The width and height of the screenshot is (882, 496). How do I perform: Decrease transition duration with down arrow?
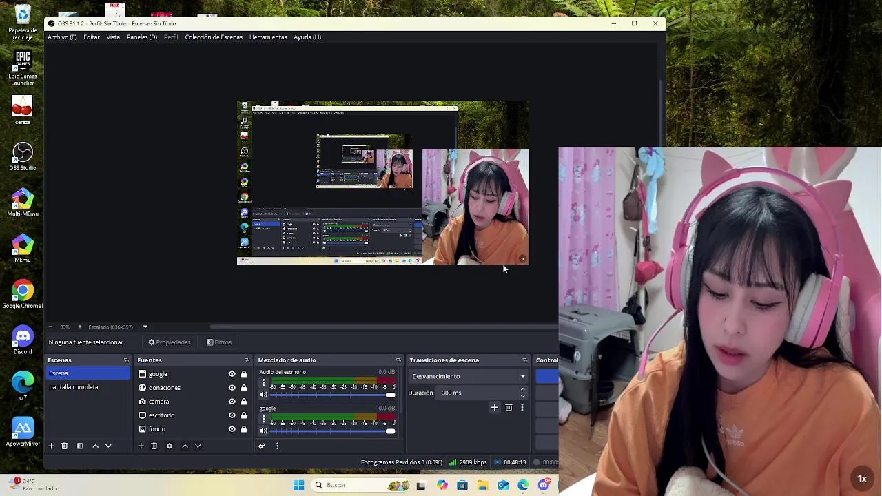522,396
